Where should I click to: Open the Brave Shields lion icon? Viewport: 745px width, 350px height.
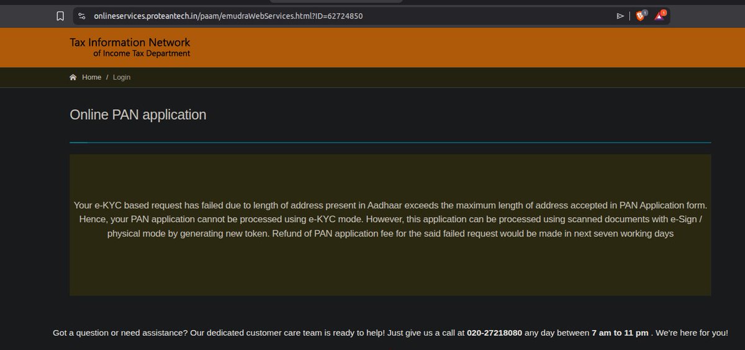[x=641, y=16]
